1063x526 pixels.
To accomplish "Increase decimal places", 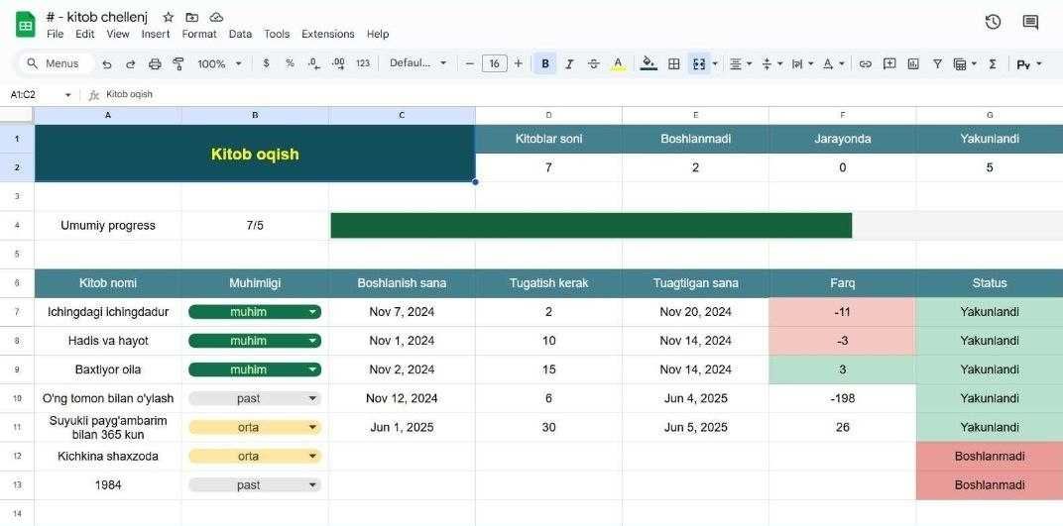I will (x=338, y=63).
